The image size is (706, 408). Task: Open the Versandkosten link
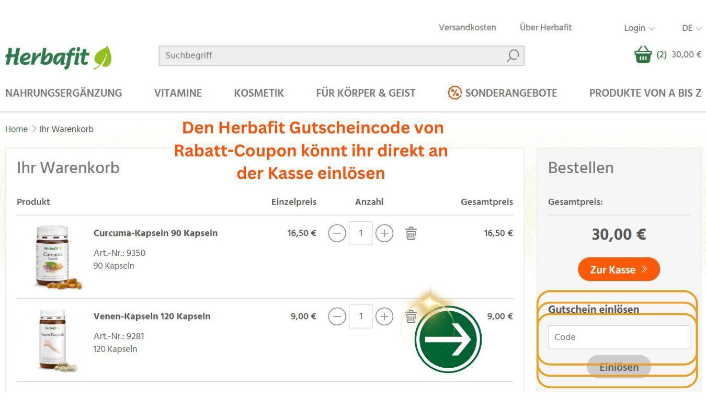(x=468, y=27)
